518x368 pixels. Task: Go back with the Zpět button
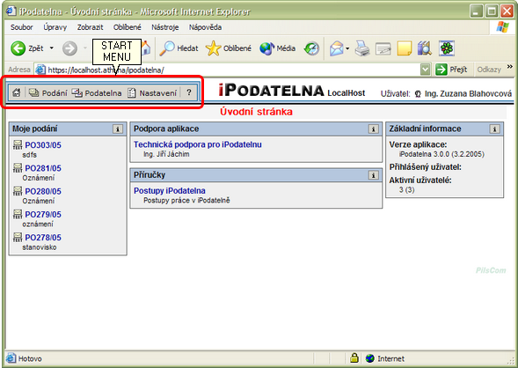pyautogui.click(x=27, y=48)
